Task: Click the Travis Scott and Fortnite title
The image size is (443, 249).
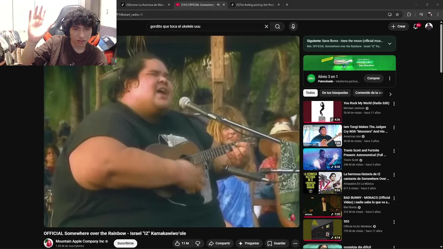Action: coord(365,153)
